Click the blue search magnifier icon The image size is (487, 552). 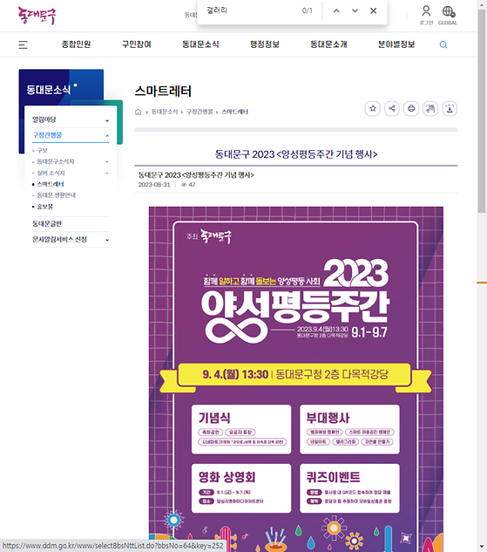point(443,44)
